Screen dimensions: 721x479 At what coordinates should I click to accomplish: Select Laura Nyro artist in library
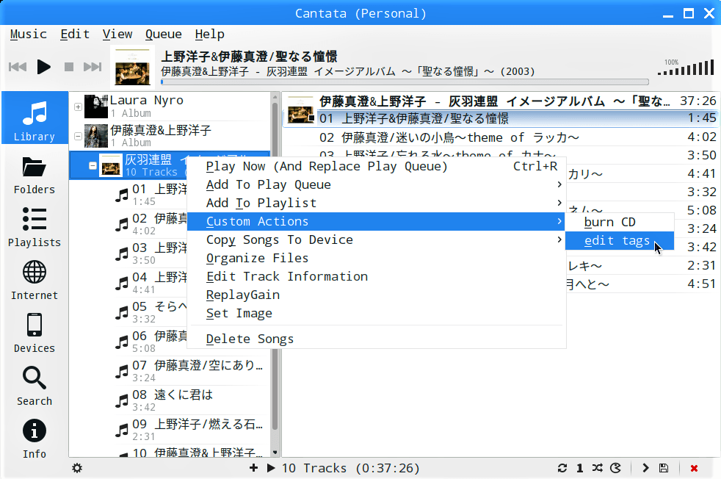coord(170,107)
